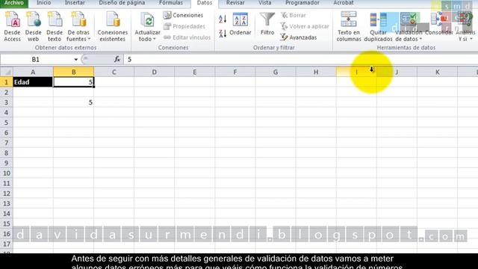The height and width of the screenshot is (269, 478).
Task: Select the Datos tab
Action: point(204,3)
